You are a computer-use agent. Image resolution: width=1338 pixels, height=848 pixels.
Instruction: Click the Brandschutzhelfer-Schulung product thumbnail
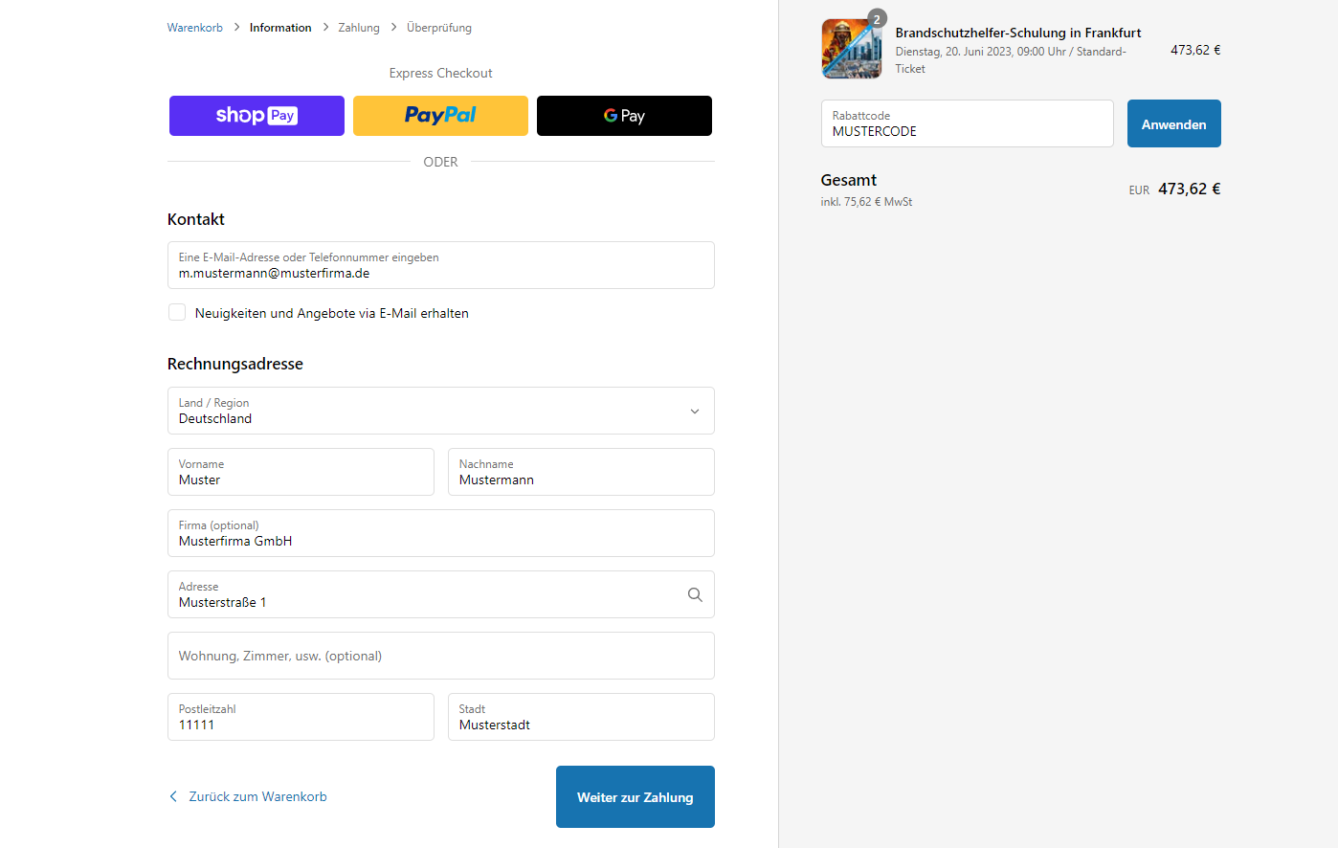(x=851, y=49)
